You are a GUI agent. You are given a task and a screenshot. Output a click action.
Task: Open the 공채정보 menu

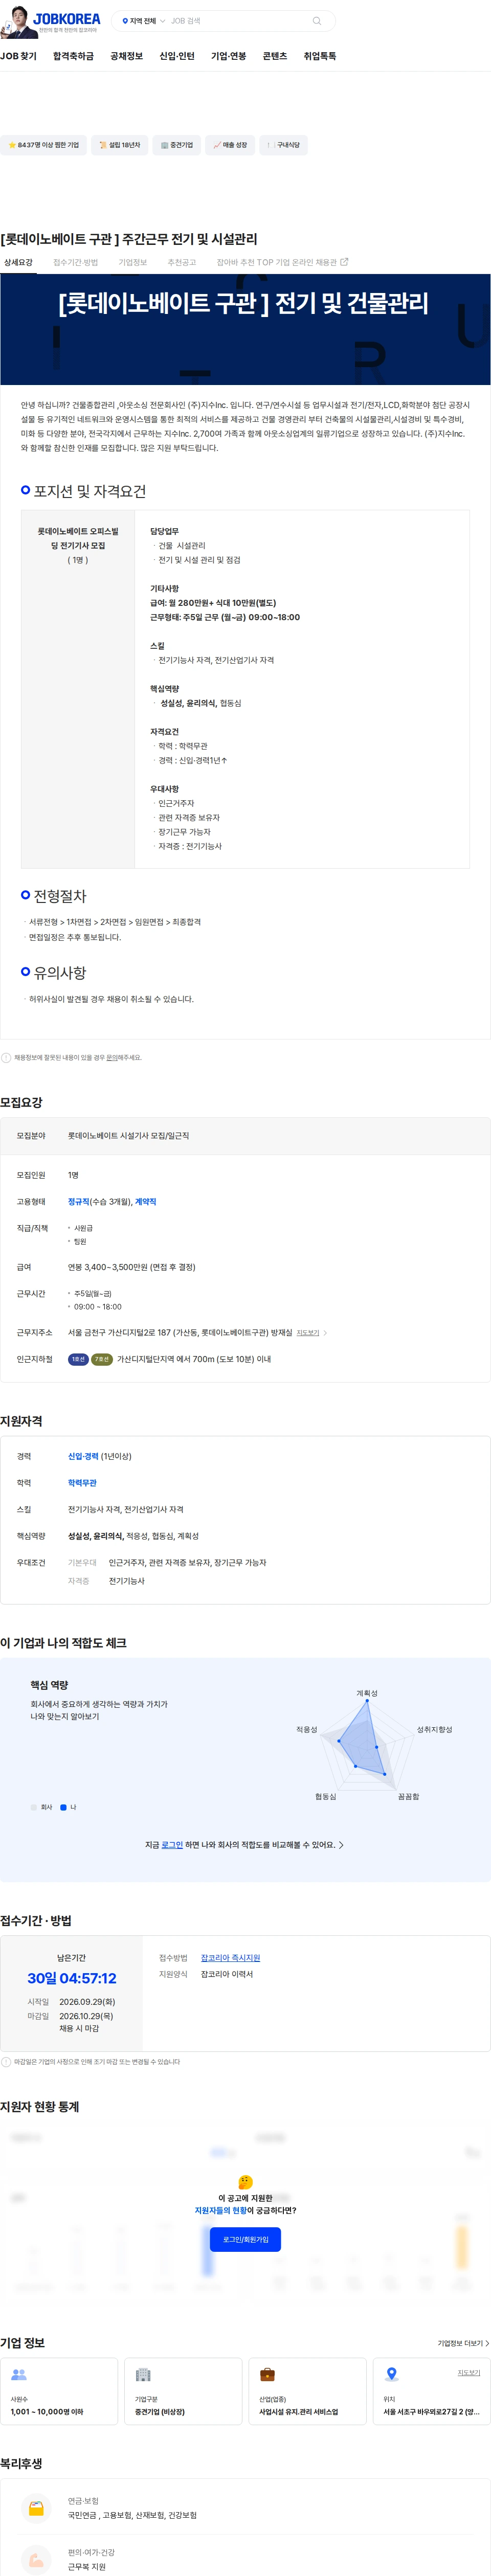click(x=126, y=56)
